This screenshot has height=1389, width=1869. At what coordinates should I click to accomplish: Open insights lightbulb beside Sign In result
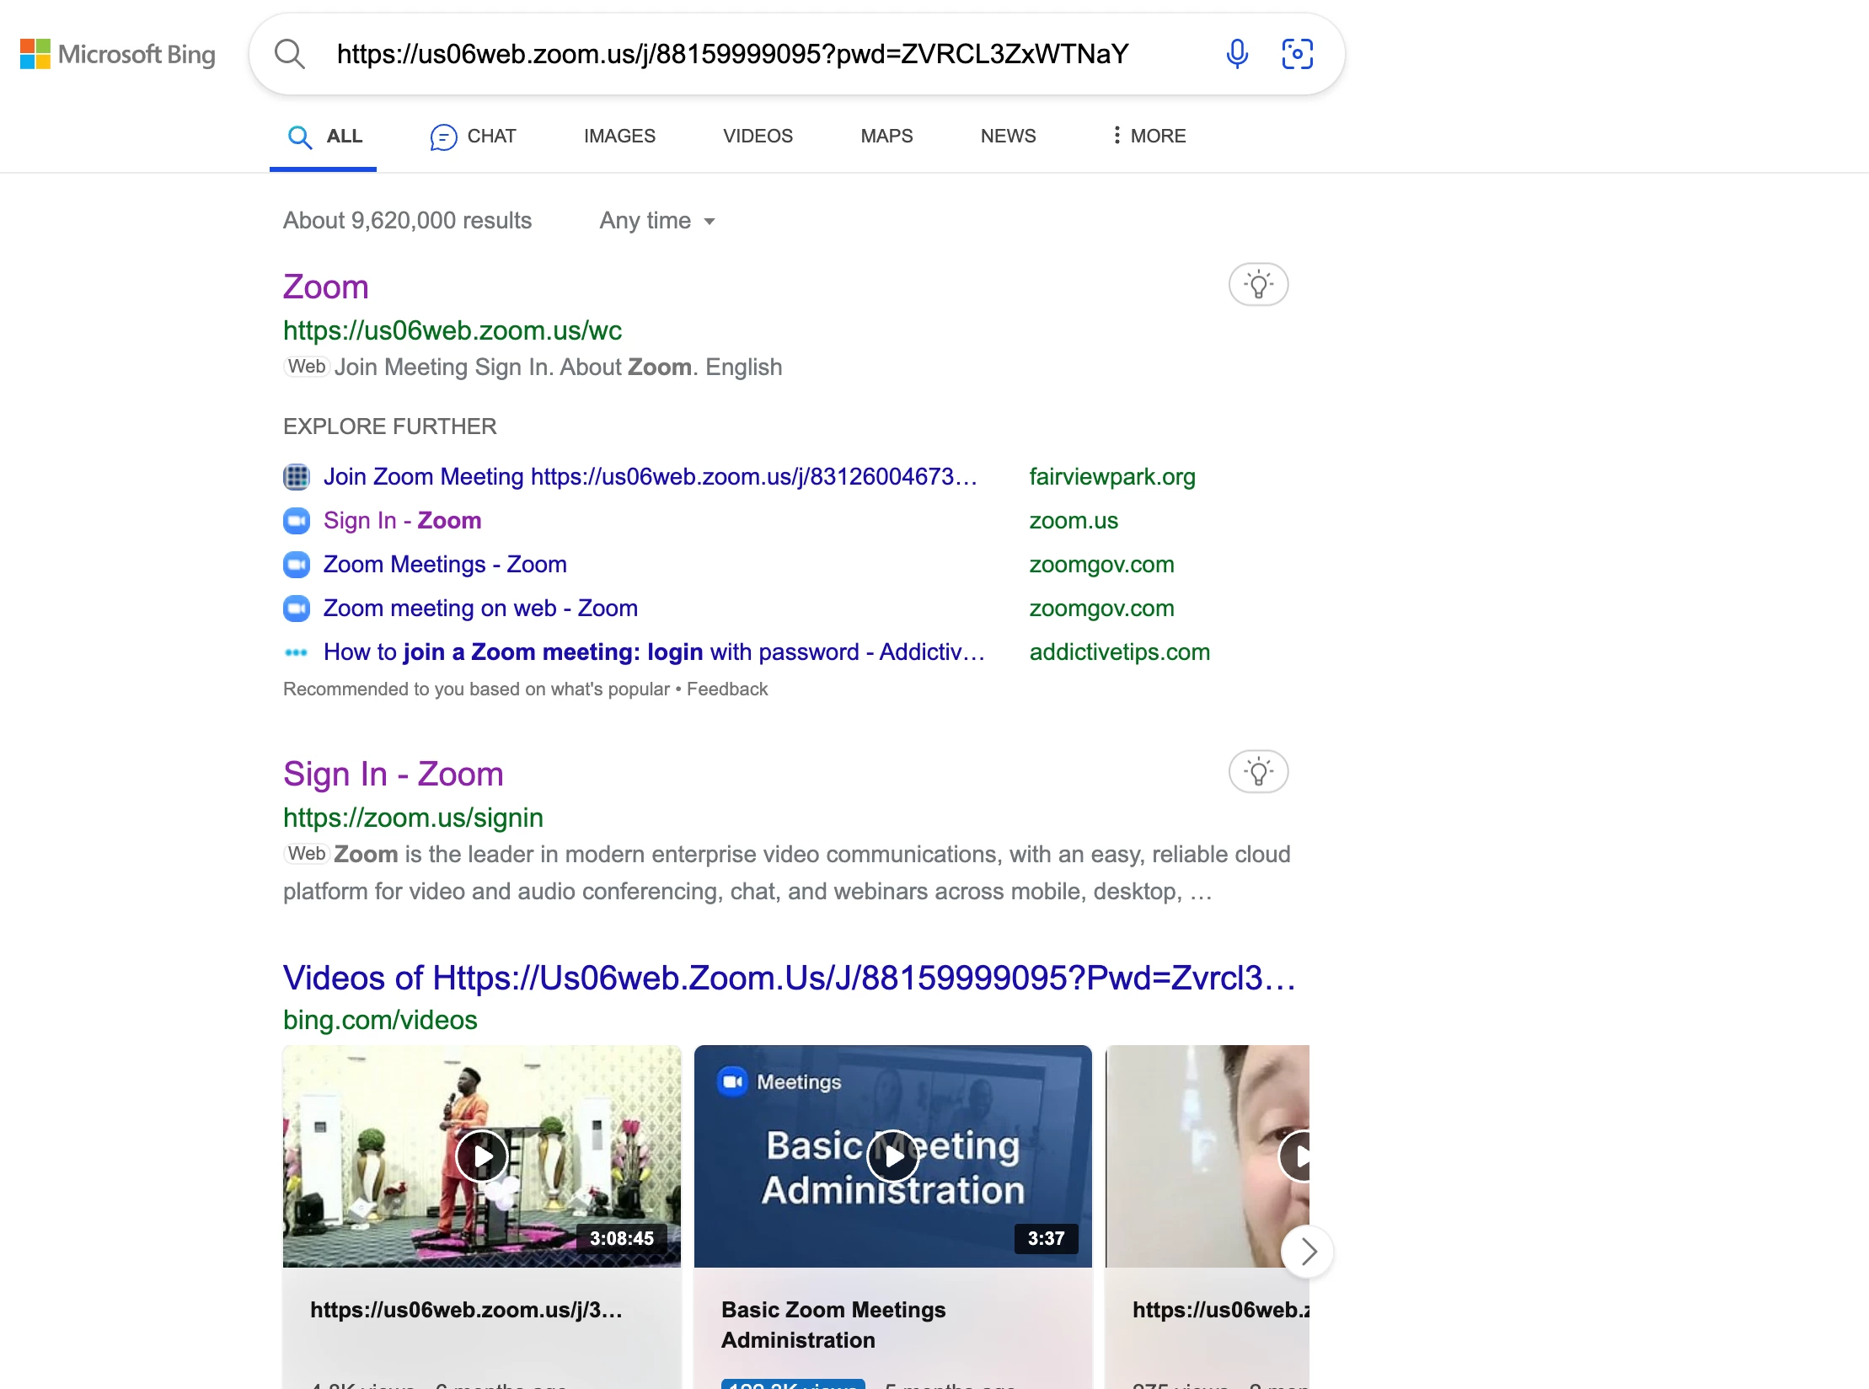(1258, 772)
